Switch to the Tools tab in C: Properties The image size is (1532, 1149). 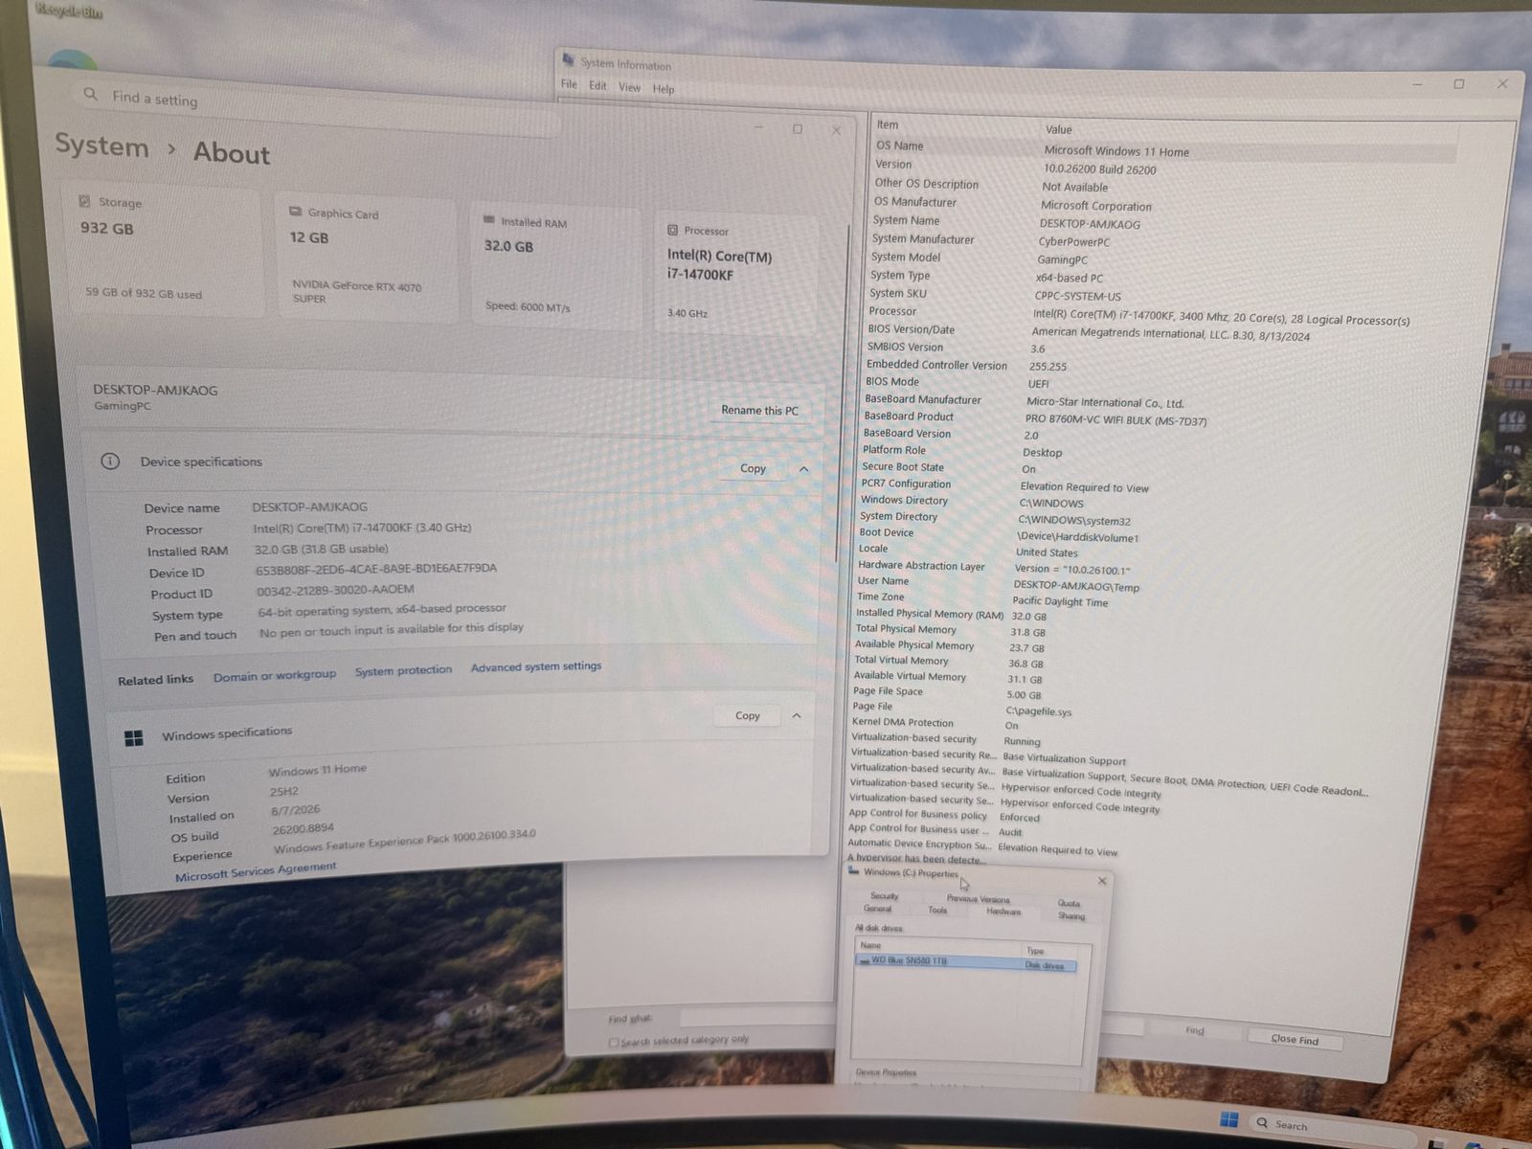[937, 910]
